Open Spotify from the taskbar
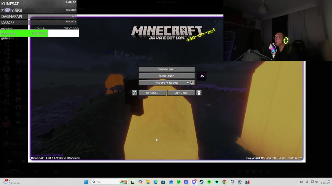 click(x=178, y=182)
